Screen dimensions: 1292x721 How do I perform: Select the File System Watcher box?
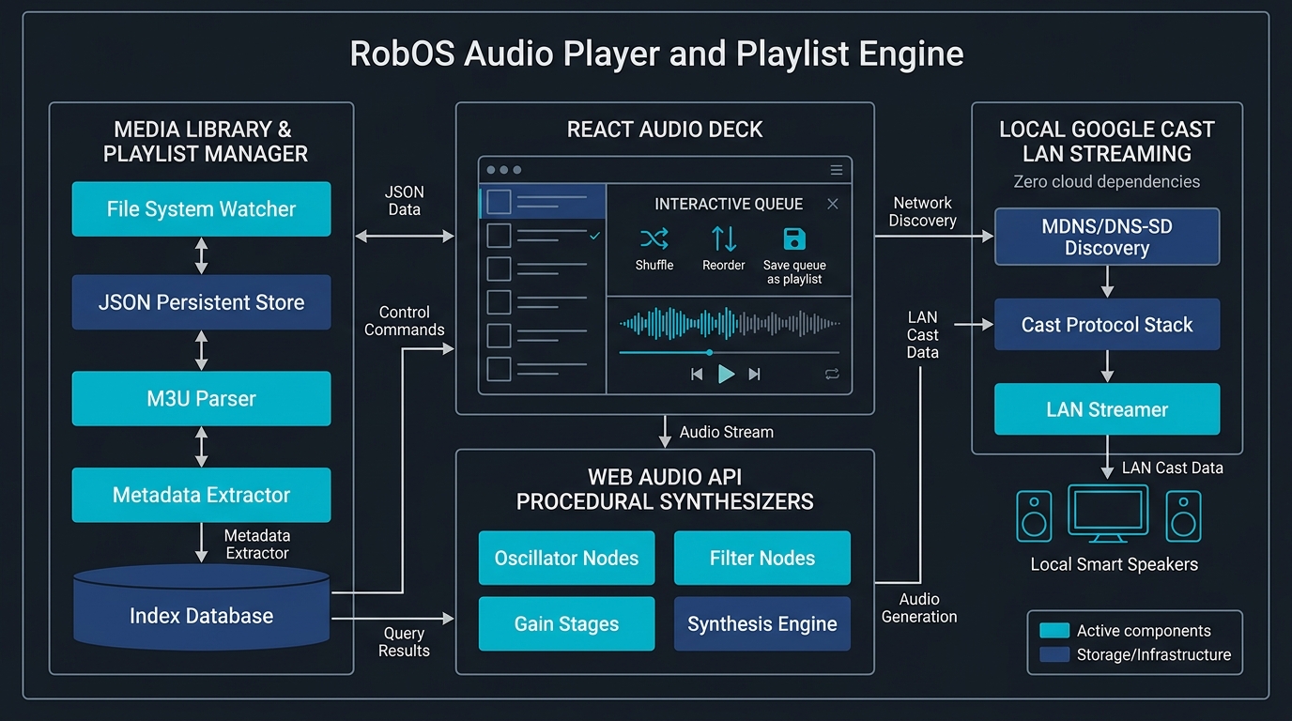point(202,208)
